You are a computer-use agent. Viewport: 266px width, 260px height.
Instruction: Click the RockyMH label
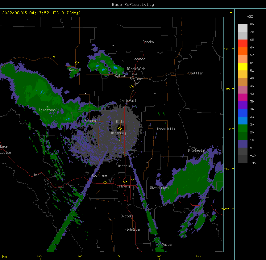point(76,70)
